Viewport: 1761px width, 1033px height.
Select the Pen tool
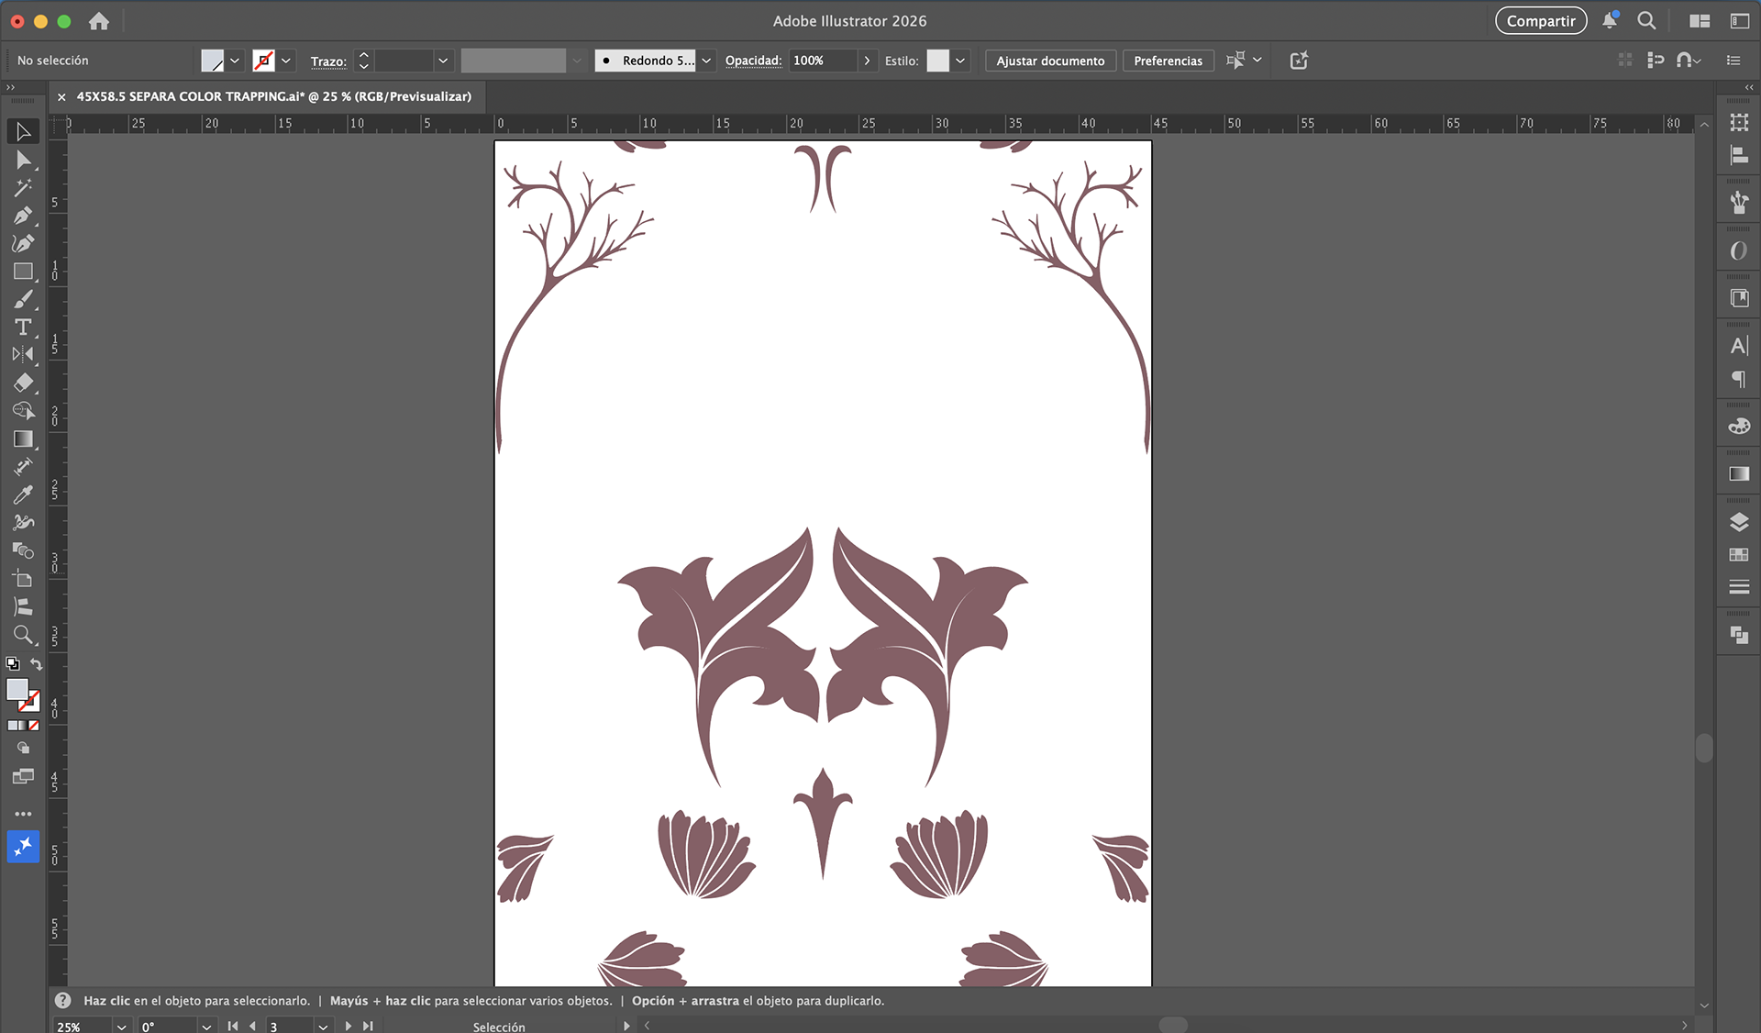pyautogui.click(x=23, y=216)
